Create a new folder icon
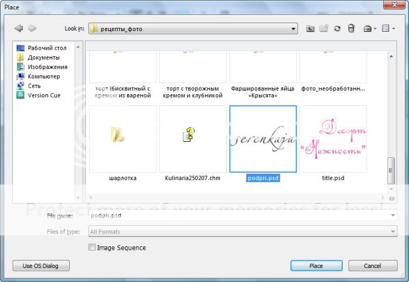 pyautogui.click(x=323, y=28)
